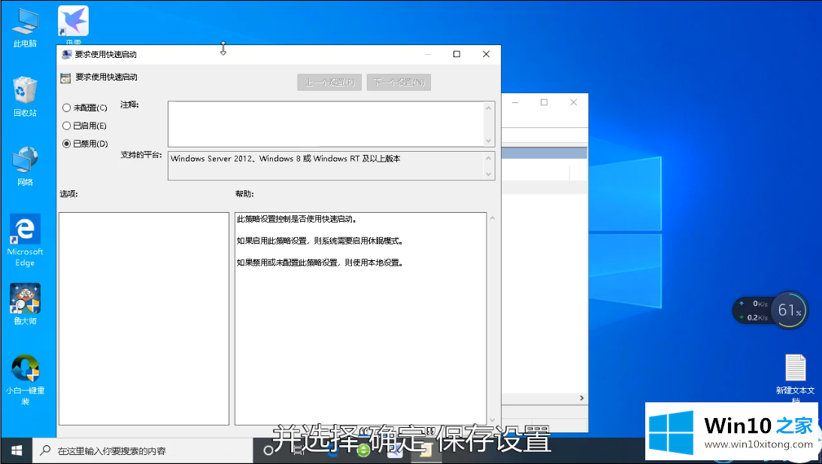Screen dimensions: 822x464
Task: Select the 已启用(E) radio button
Action: click(67, 126)
